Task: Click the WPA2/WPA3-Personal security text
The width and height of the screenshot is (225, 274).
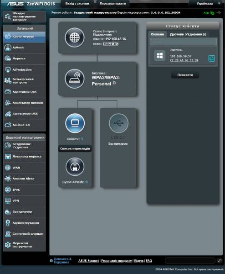Action: (106, 81)
